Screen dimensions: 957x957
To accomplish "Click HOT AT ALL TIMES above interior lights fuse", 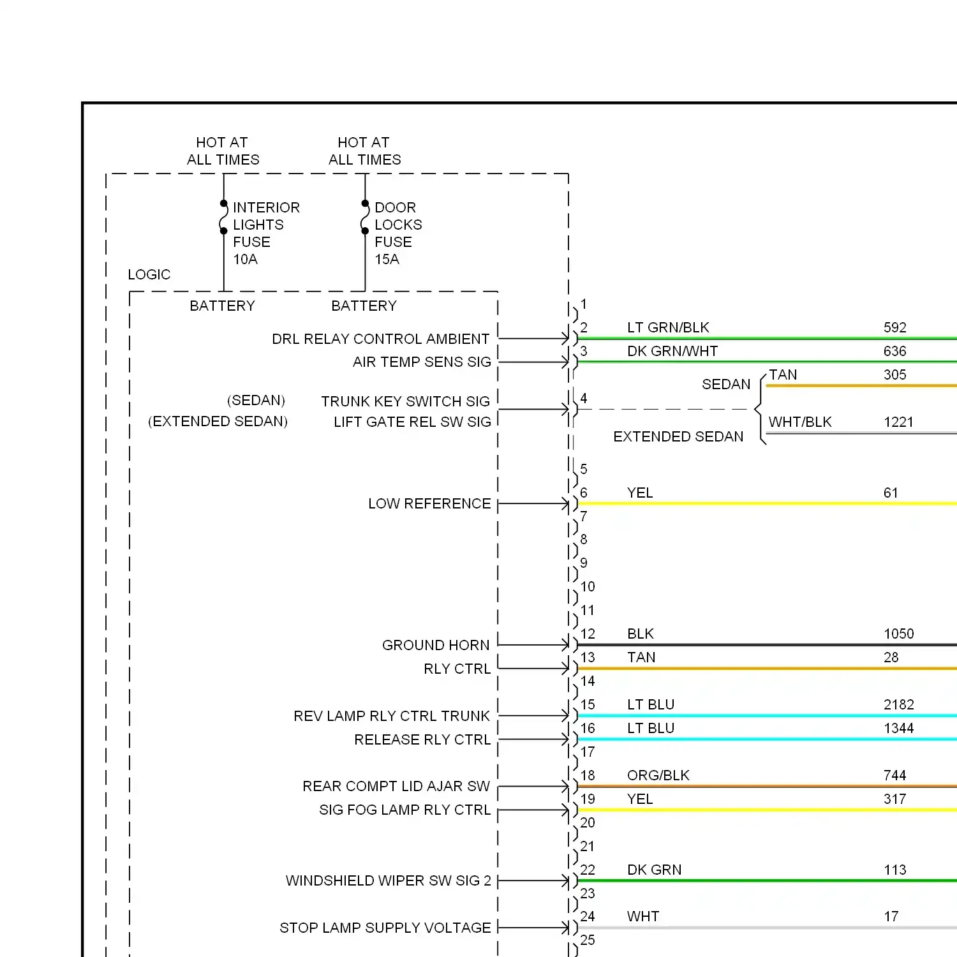I will tap(223, 151).
